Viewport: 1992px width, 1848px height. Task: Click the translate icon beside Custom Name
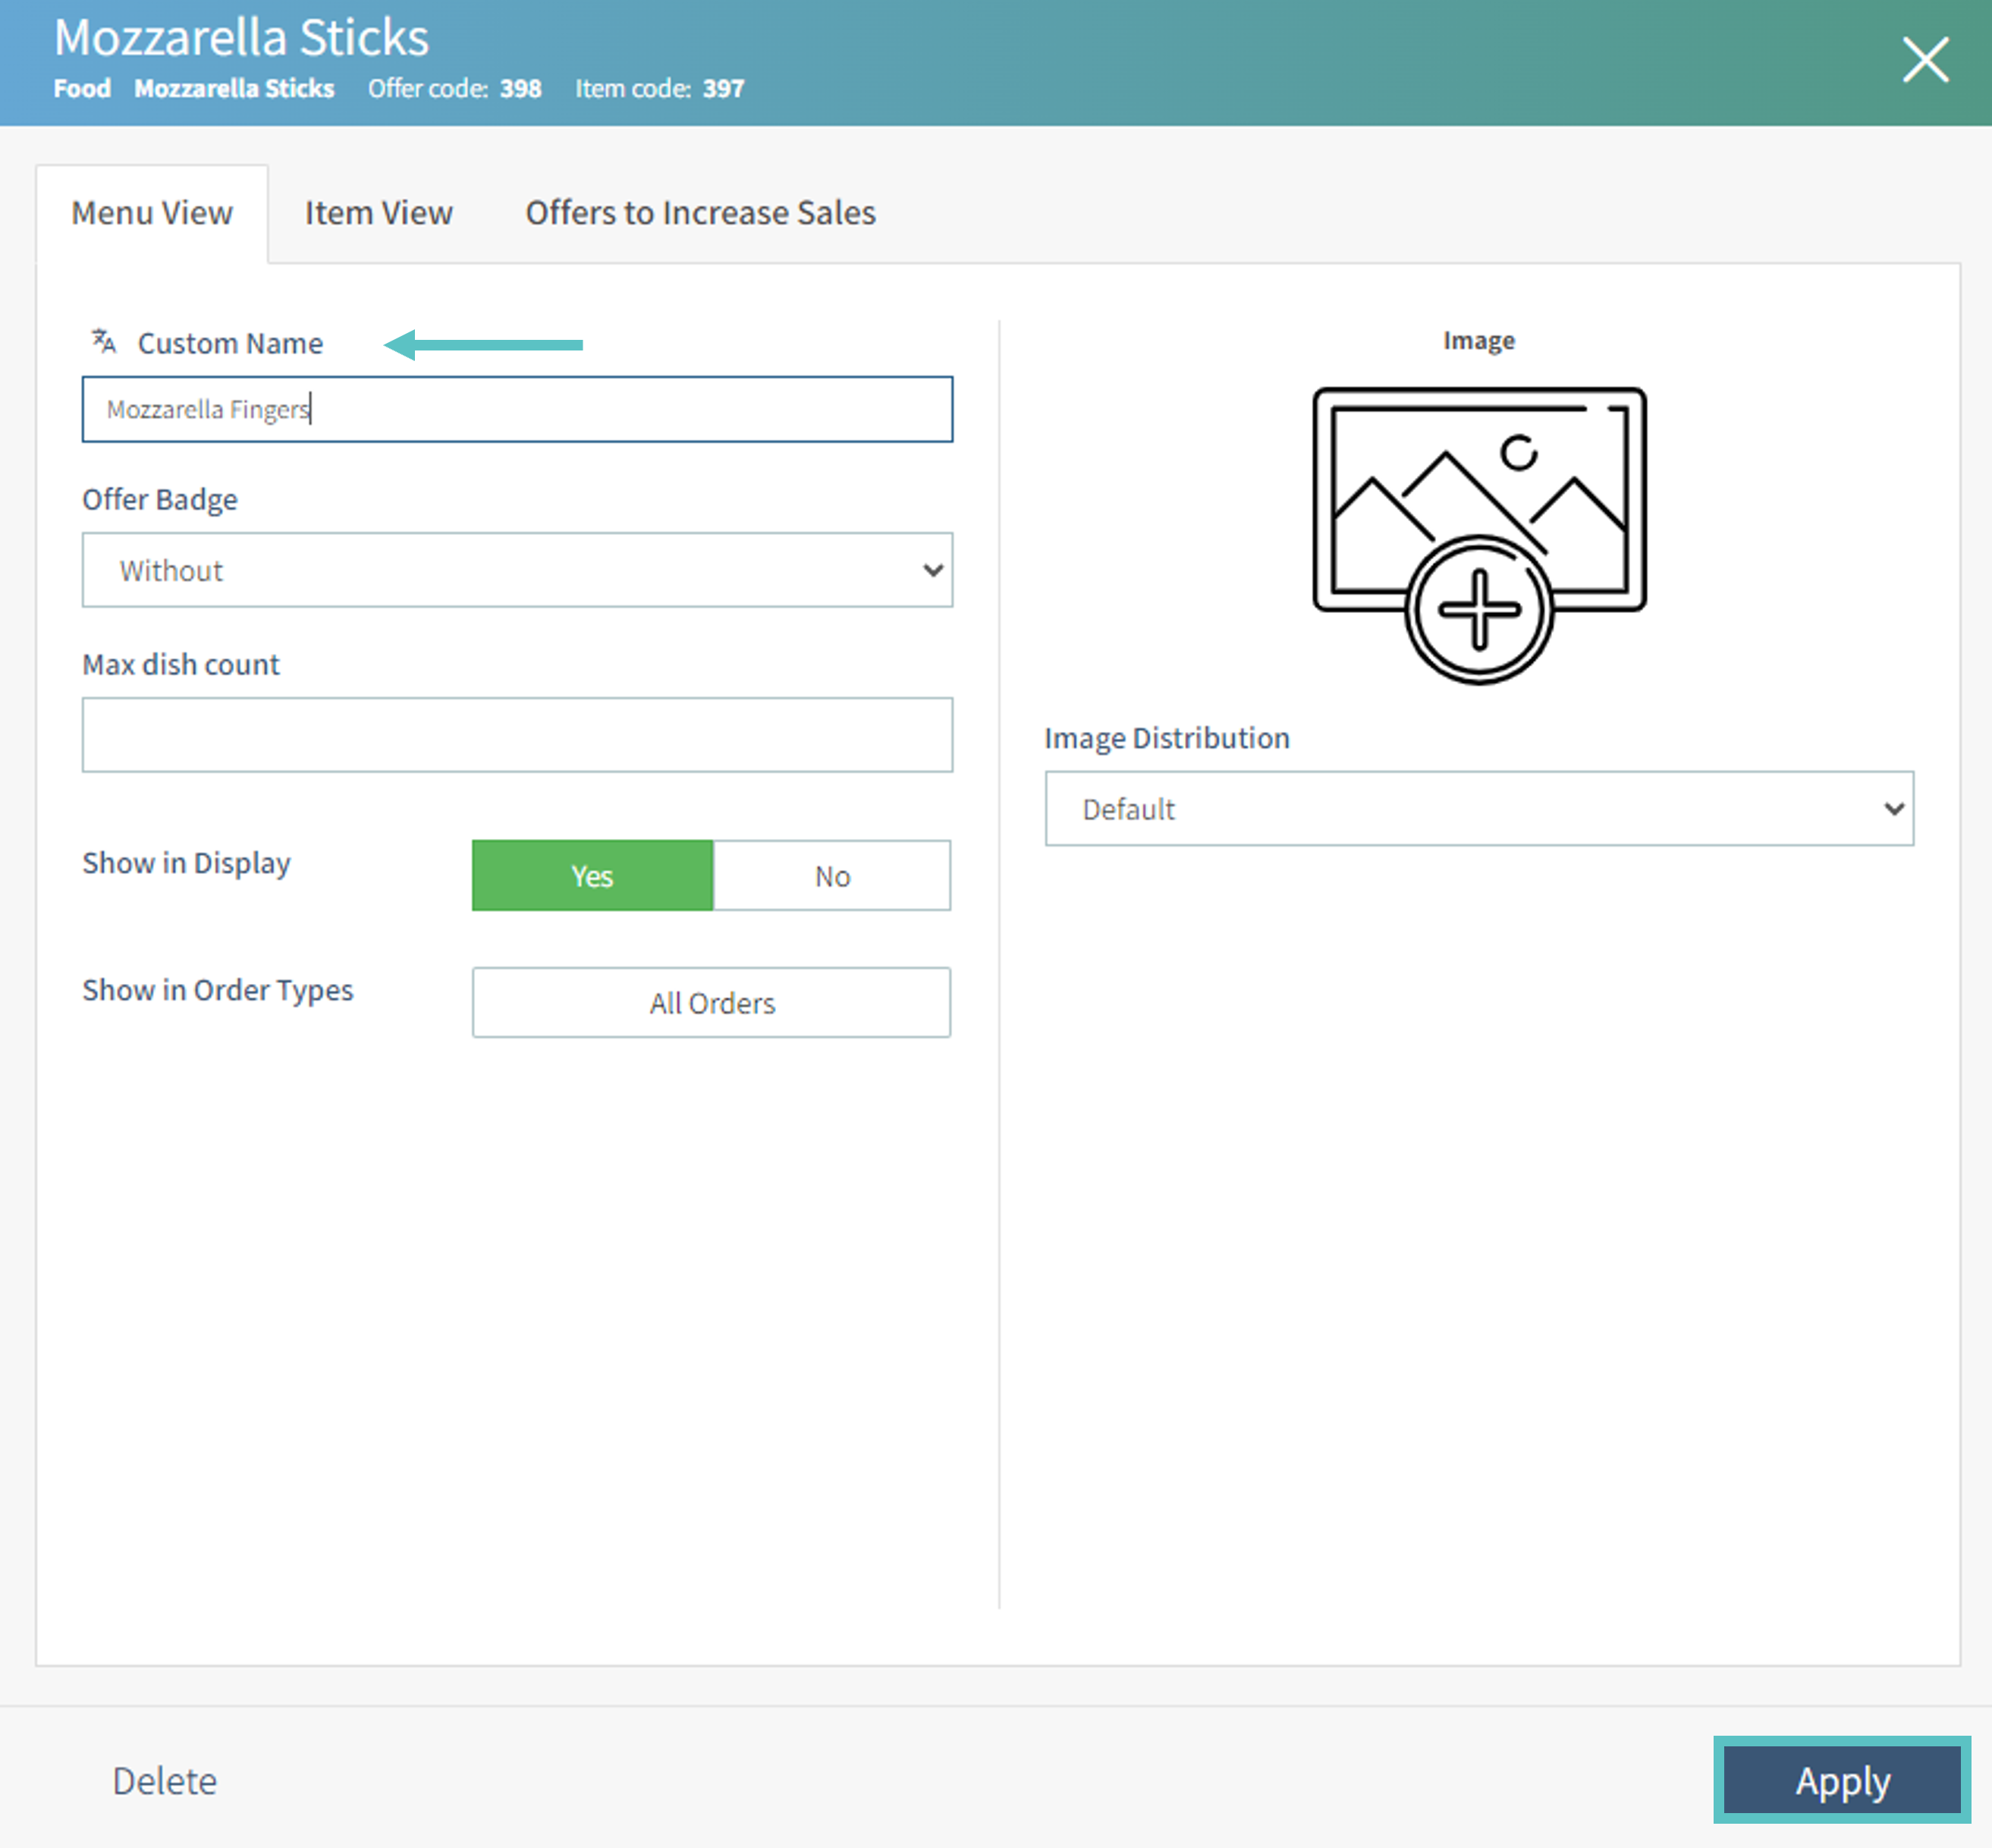click(x=104, y=342)
